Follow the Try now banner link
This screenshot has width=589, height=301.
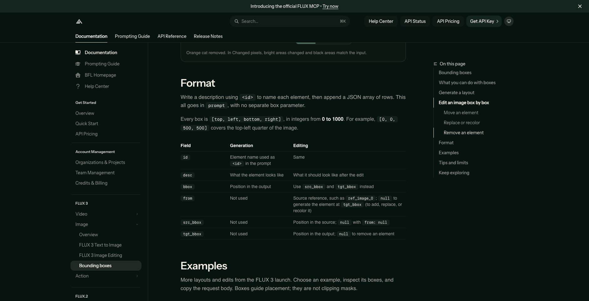point(330,6)
